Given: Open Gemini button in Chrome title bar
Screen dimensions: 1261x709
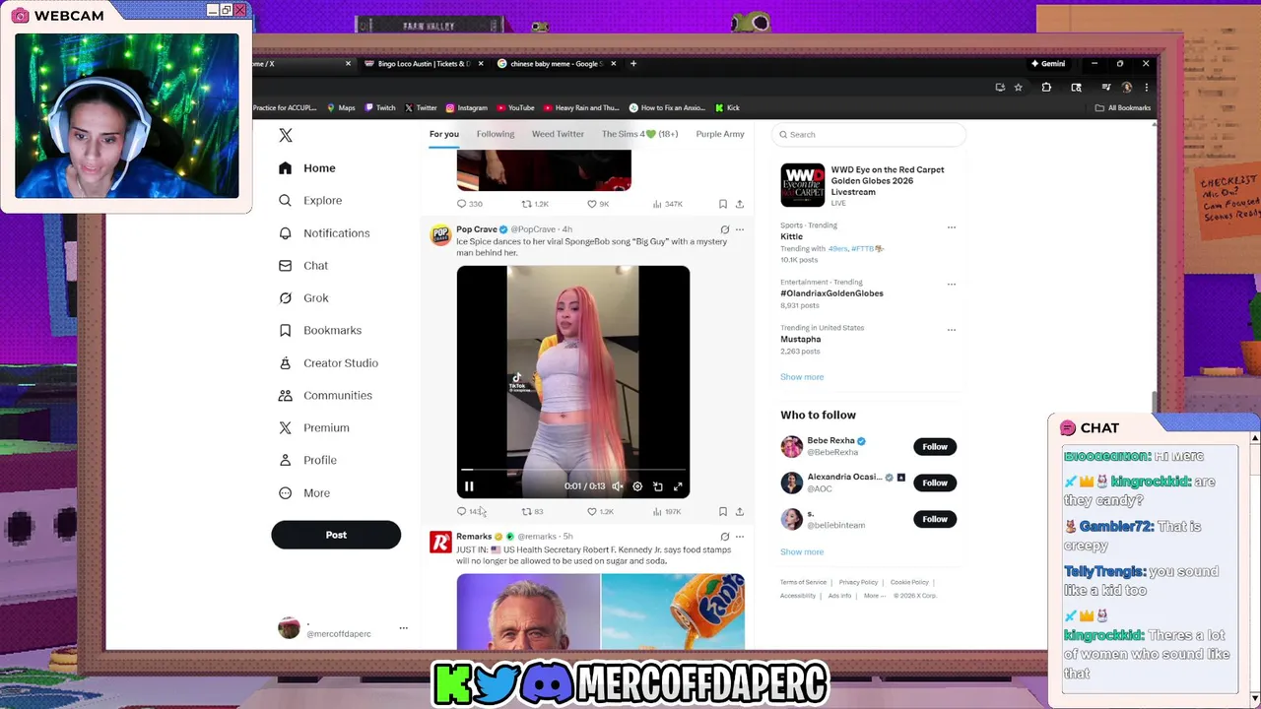Looking at the screenshot, I should 1048,64.
